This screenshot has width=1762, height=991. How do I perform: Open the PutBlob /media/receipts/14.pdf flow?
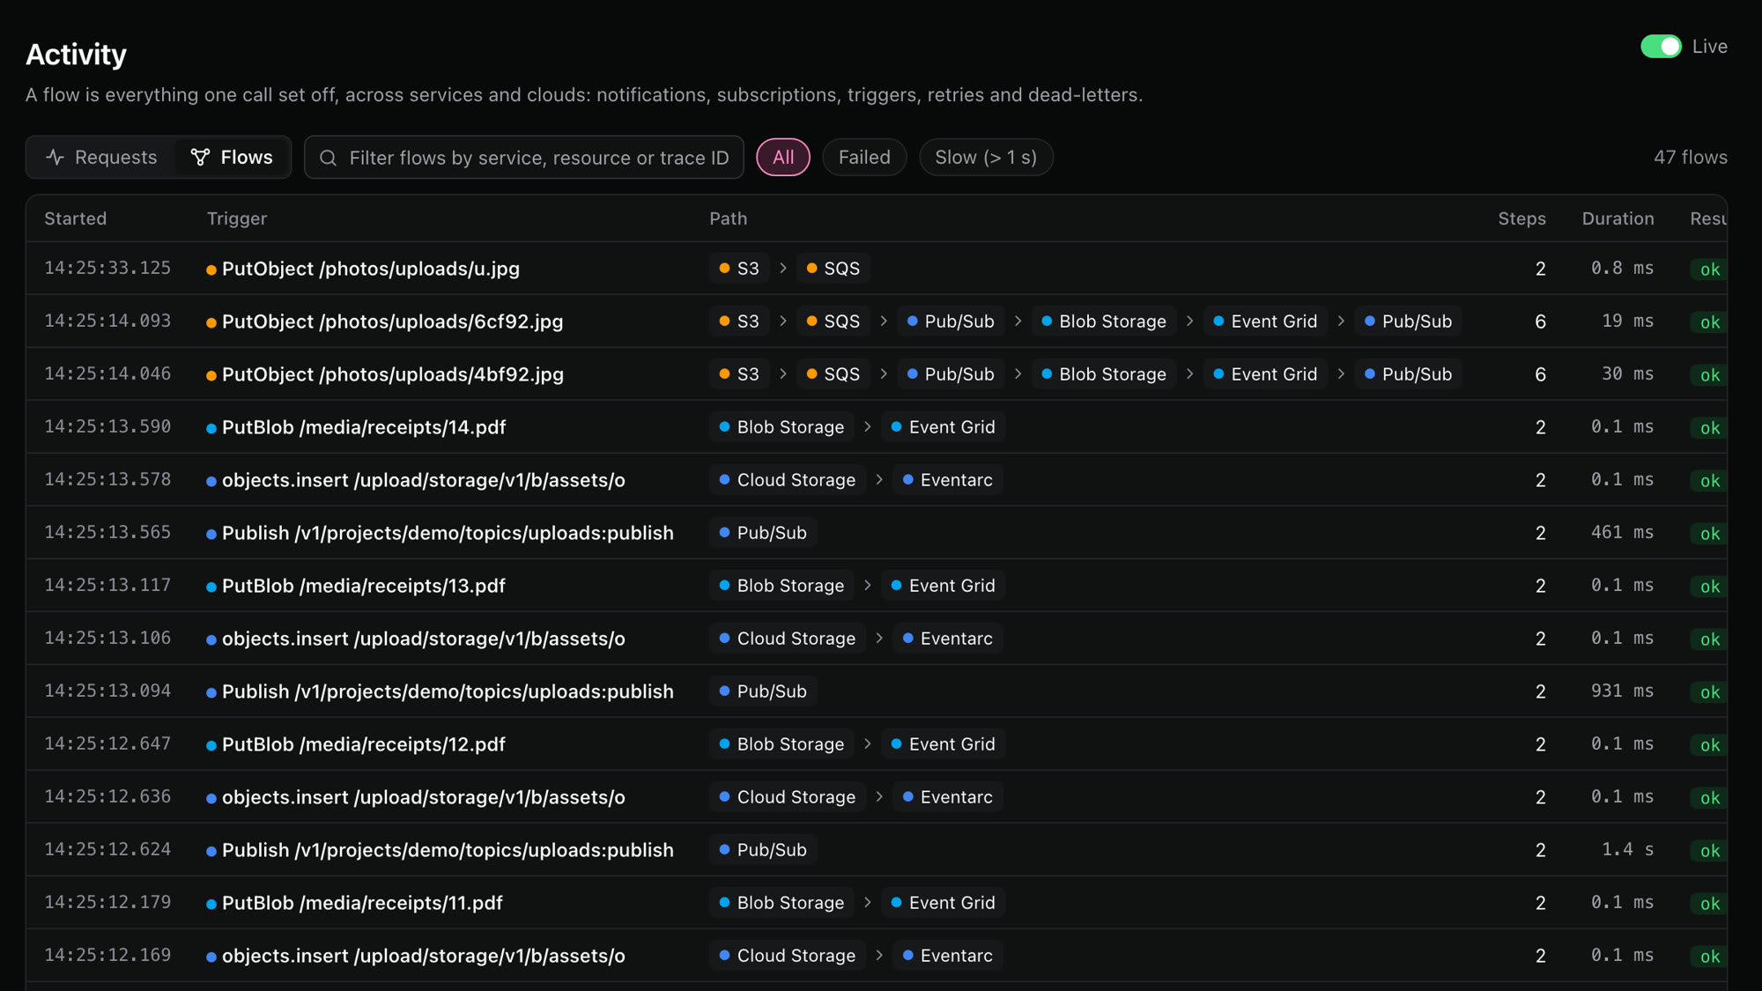coord(877,427)
